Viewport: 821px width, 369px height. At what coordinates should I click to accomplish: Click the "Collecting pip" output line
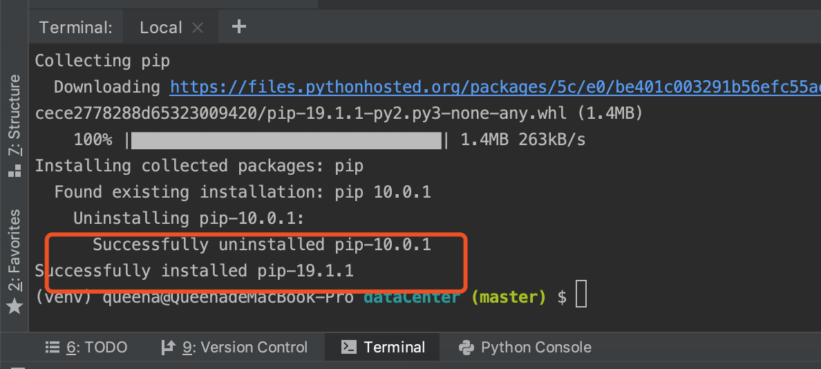click(x=102, y=61)
